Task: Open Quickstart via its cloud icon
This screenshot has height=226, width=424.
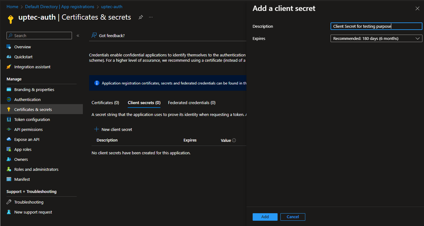Action: (x=9, y=57)
